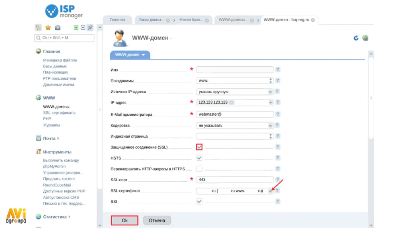The image size is (415, 229).
Task: Open phpMyAdmin in sidebar
Action: pos(54,166)
